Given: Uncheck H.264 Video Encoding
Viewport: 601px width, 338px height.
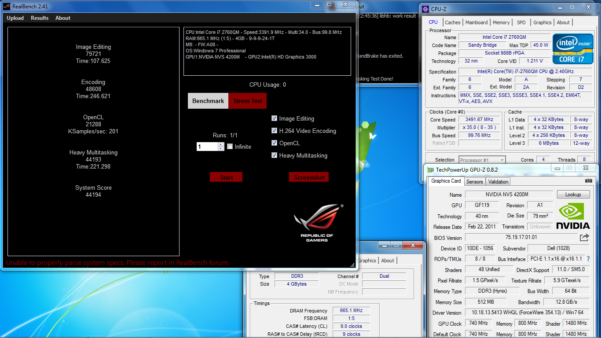Looking at the screenshot, I should pos(275,131).
